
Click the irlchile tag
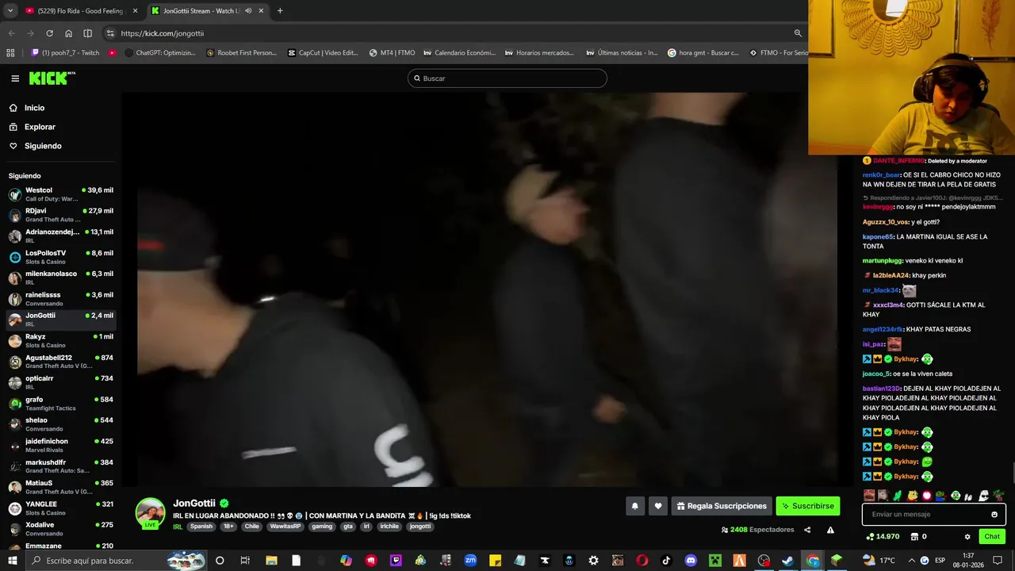(x=389, y=527)
